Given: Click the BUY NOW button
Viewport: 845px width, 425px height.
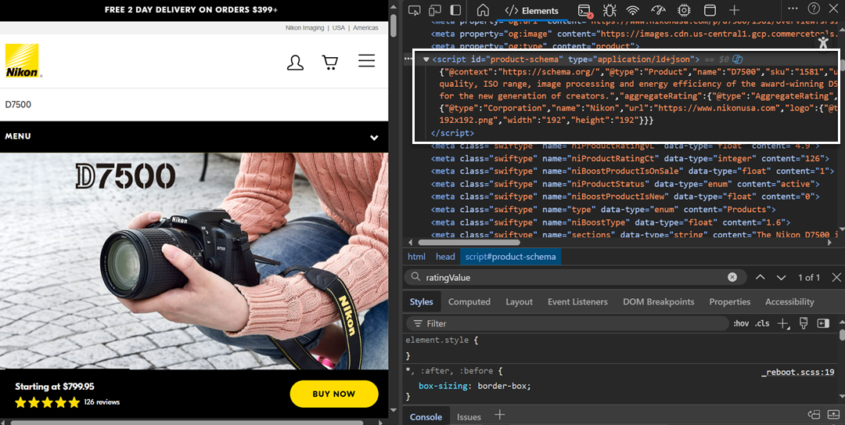Looking at the screenshot, I should tap(334, 394).
